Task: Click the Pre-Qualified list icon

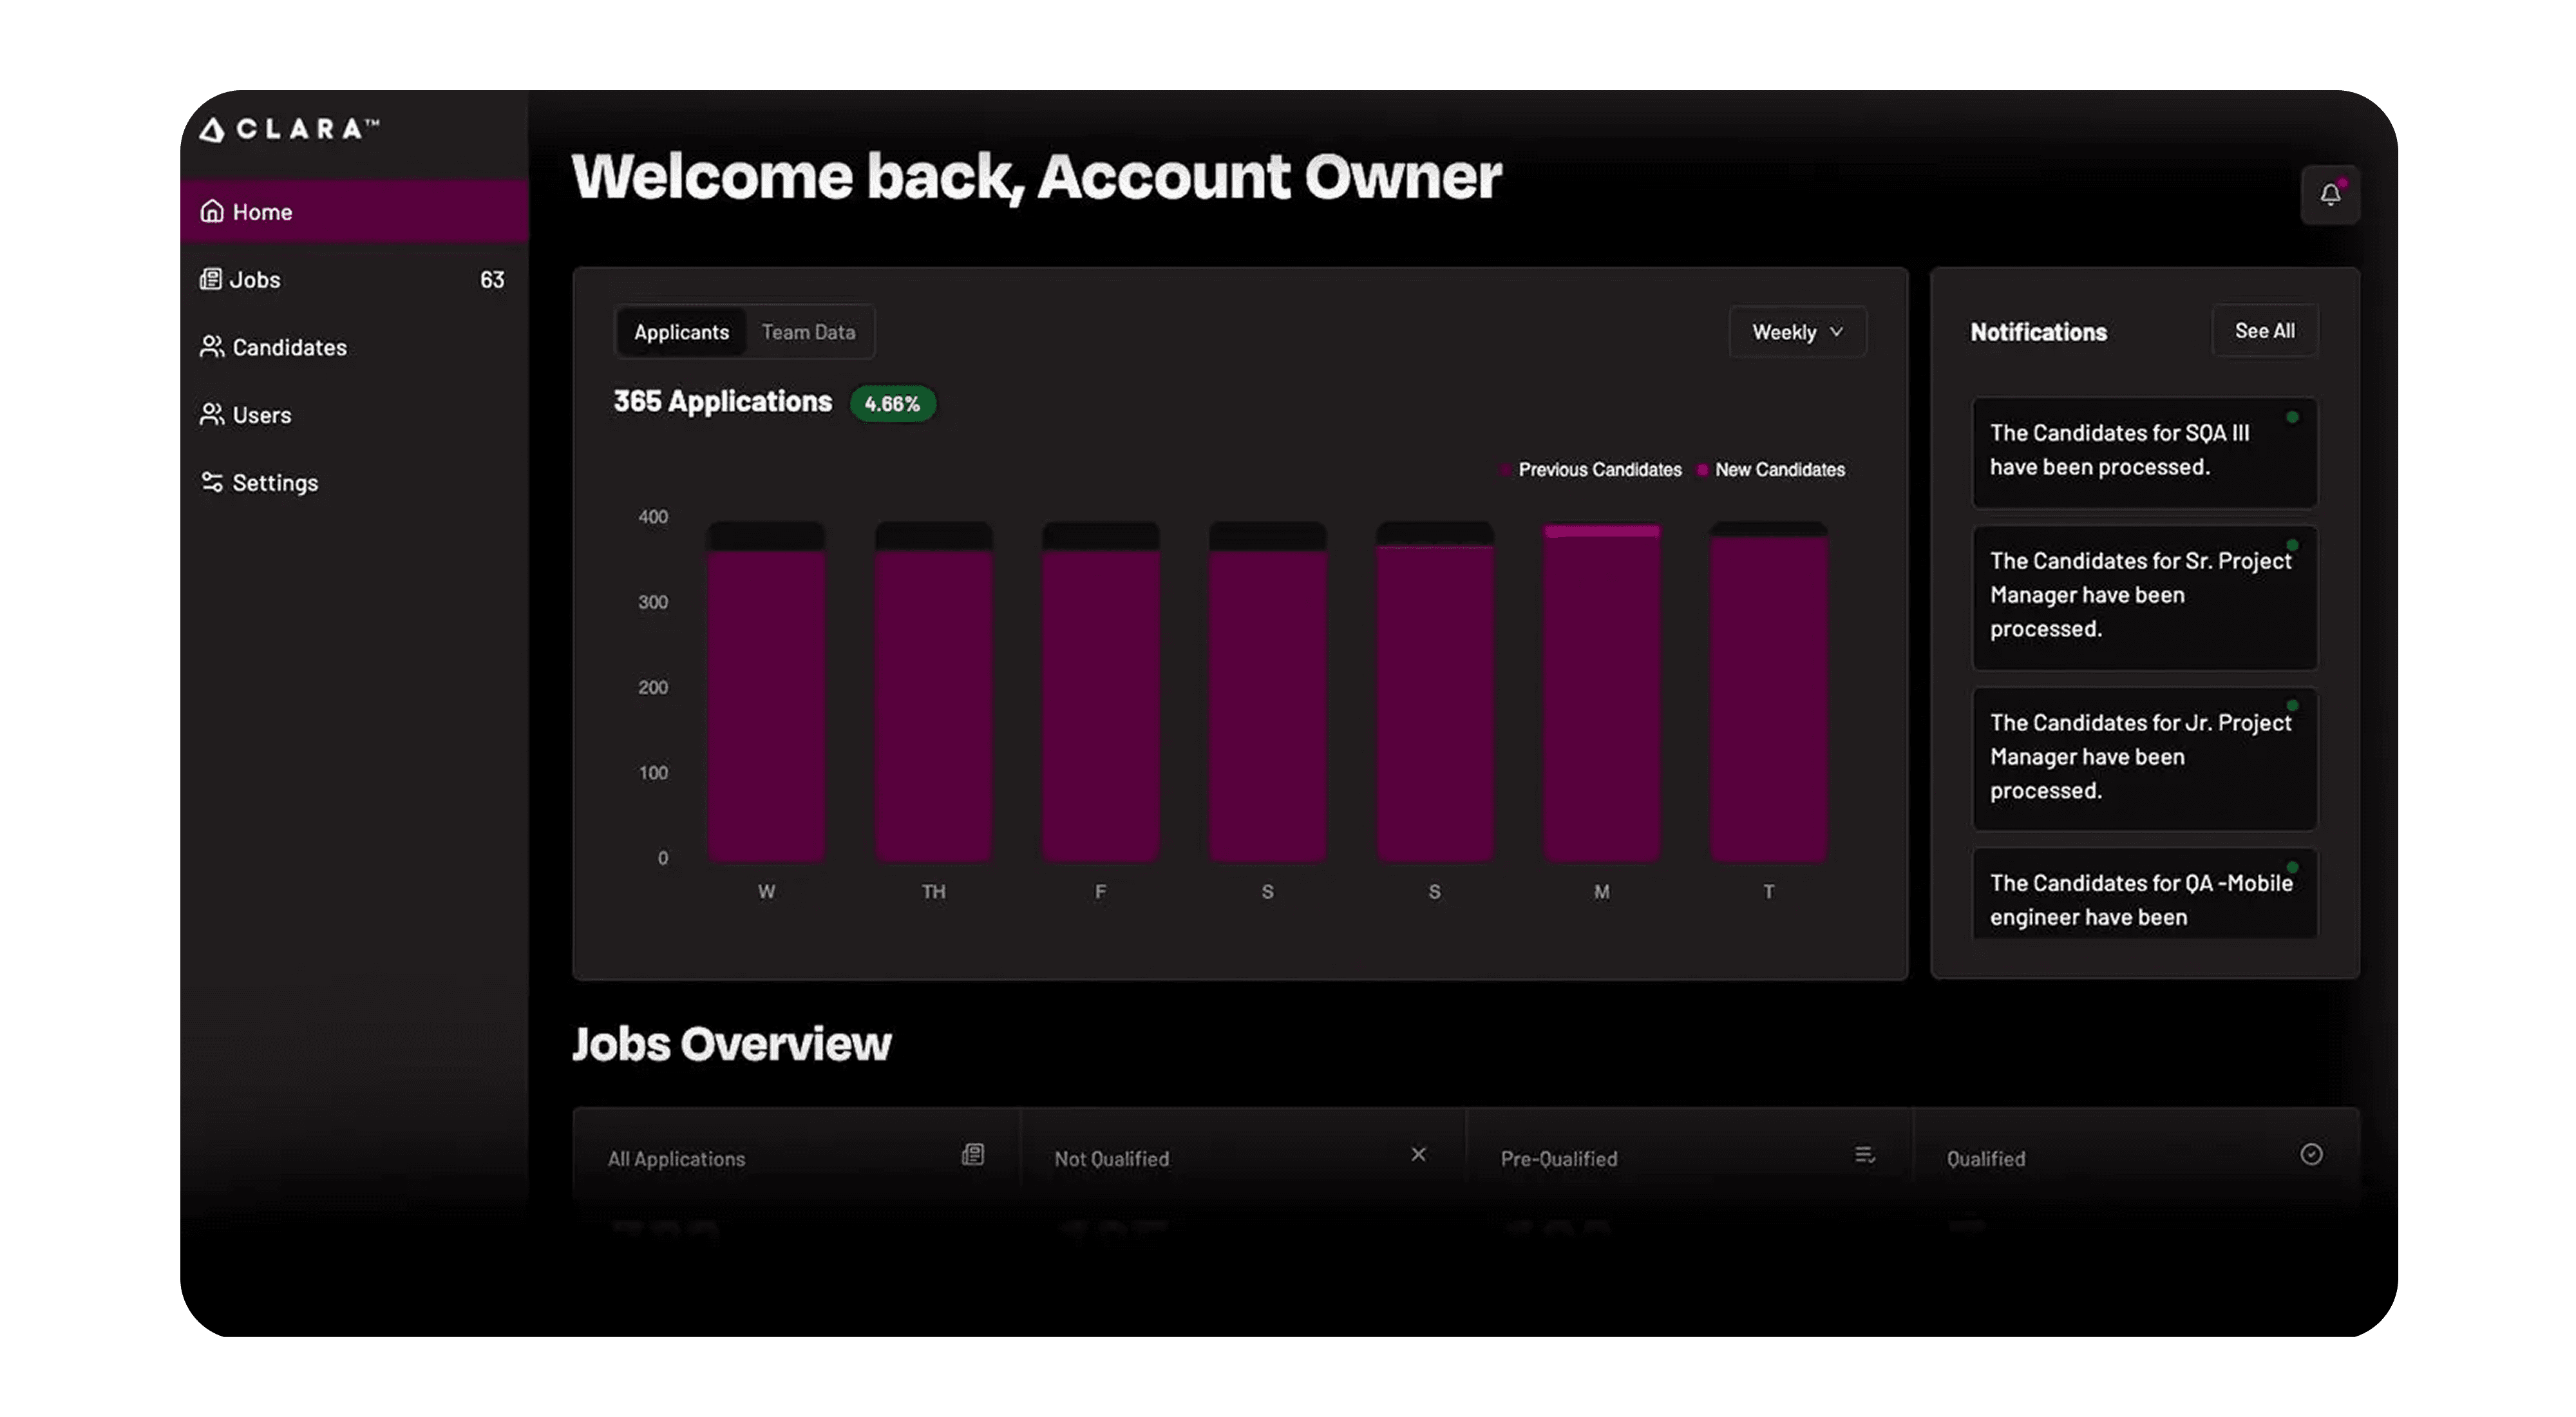Action: tap(1864, 1155)
